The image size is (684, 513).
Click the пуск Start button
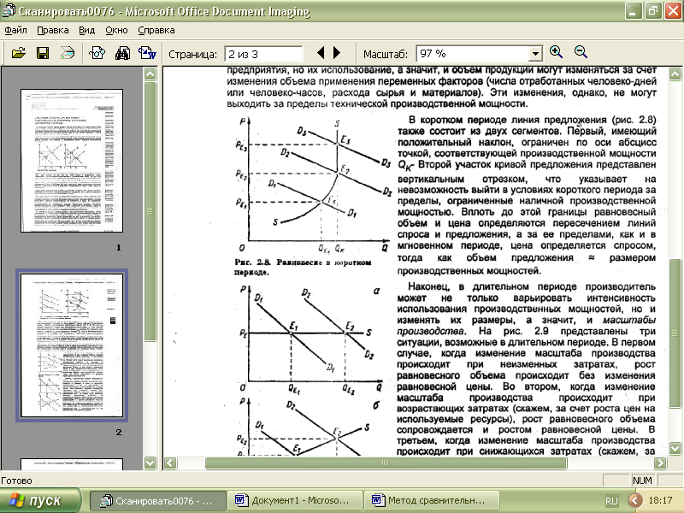tap(40, 500)
